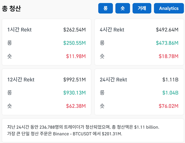Screen dimensions: 185x143
Task: Select the 1시간 Rekt label
Action: point(19,30)
